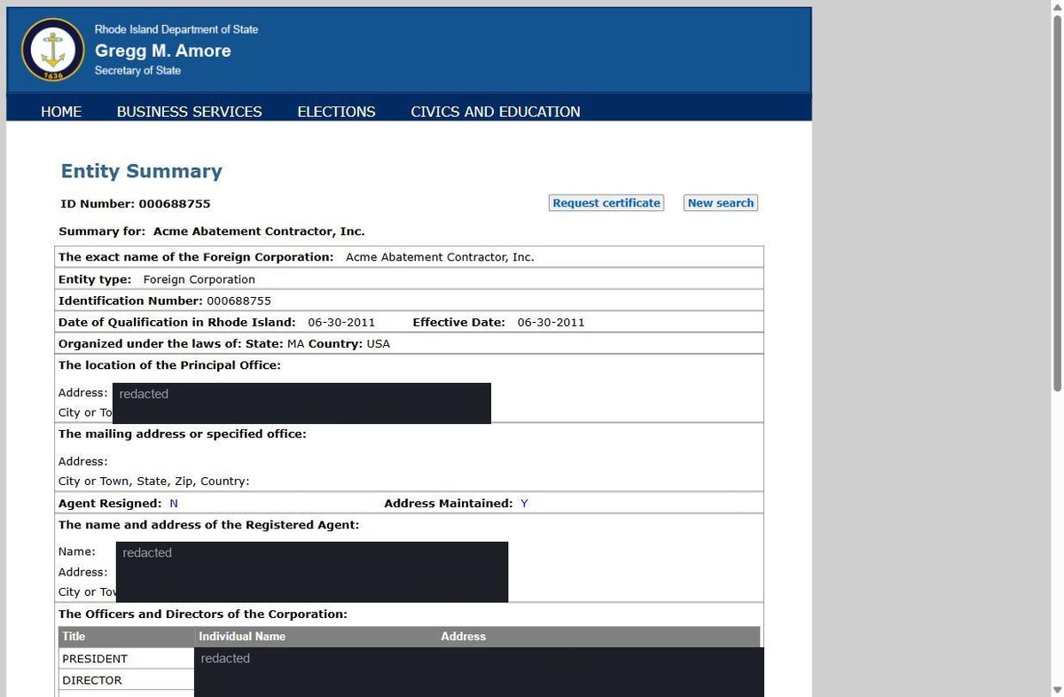
Task: Click the Gregg M. Amore header name
Action: [163, 51]
